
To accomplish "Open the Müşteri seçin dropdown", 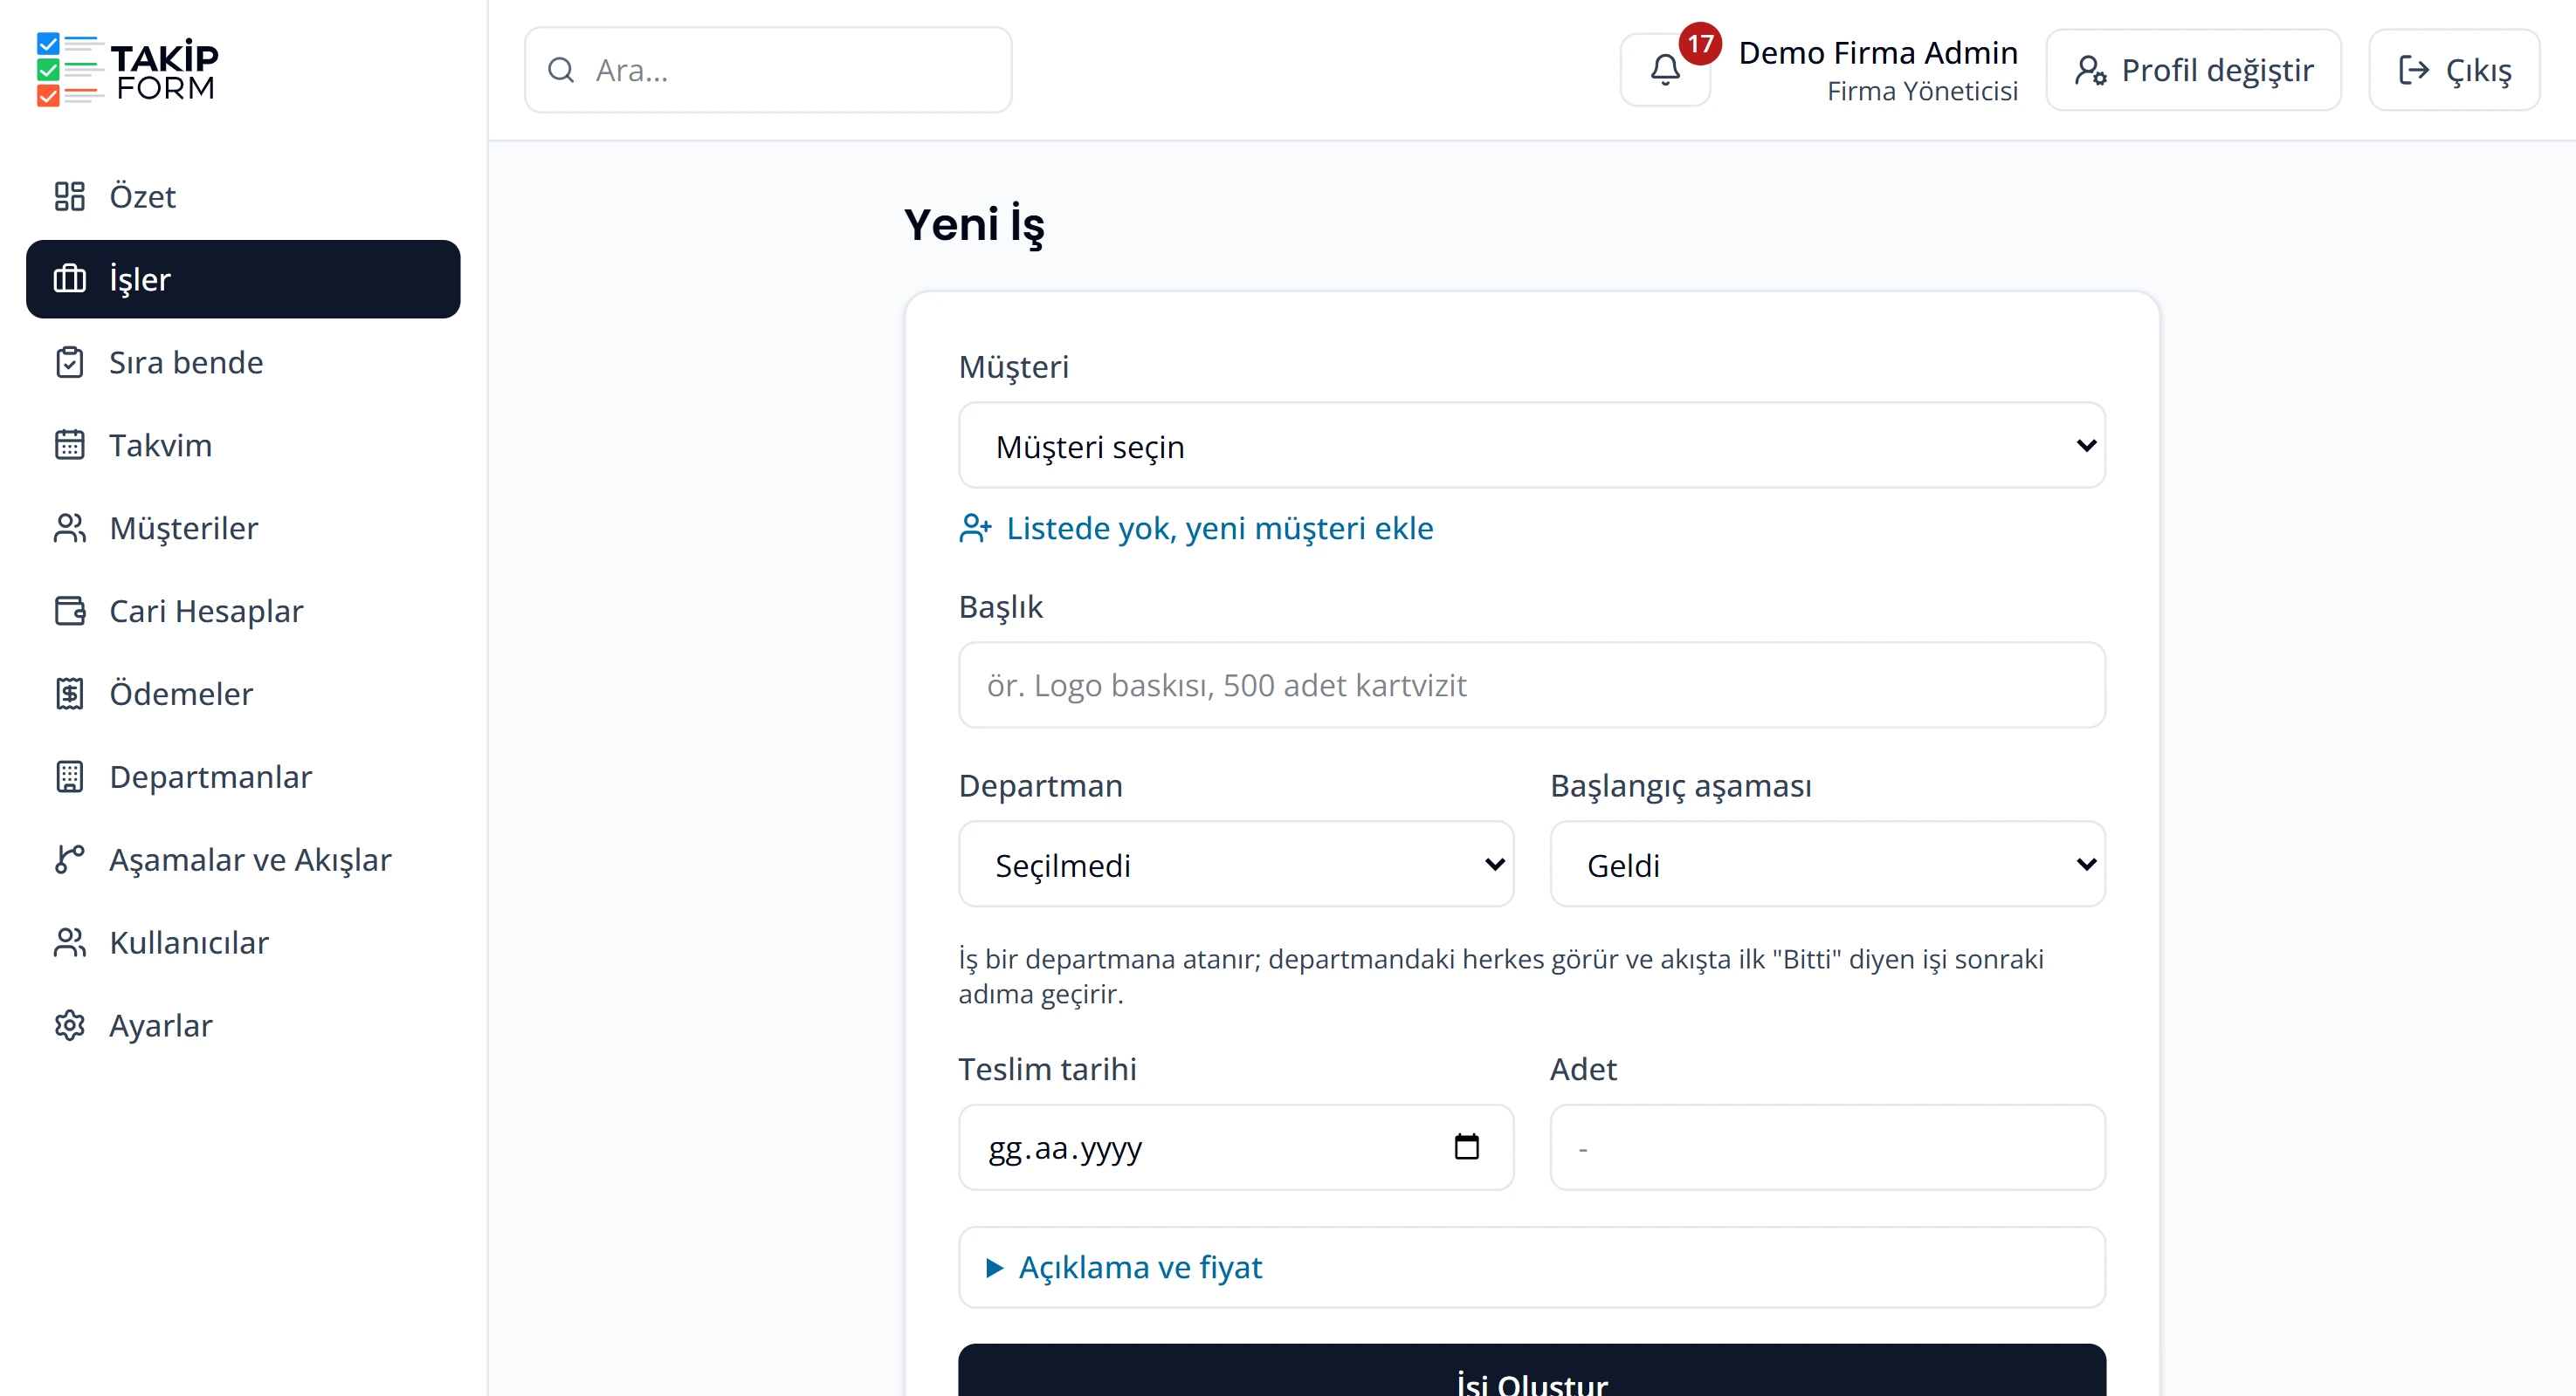I will tap(1531, 446).
